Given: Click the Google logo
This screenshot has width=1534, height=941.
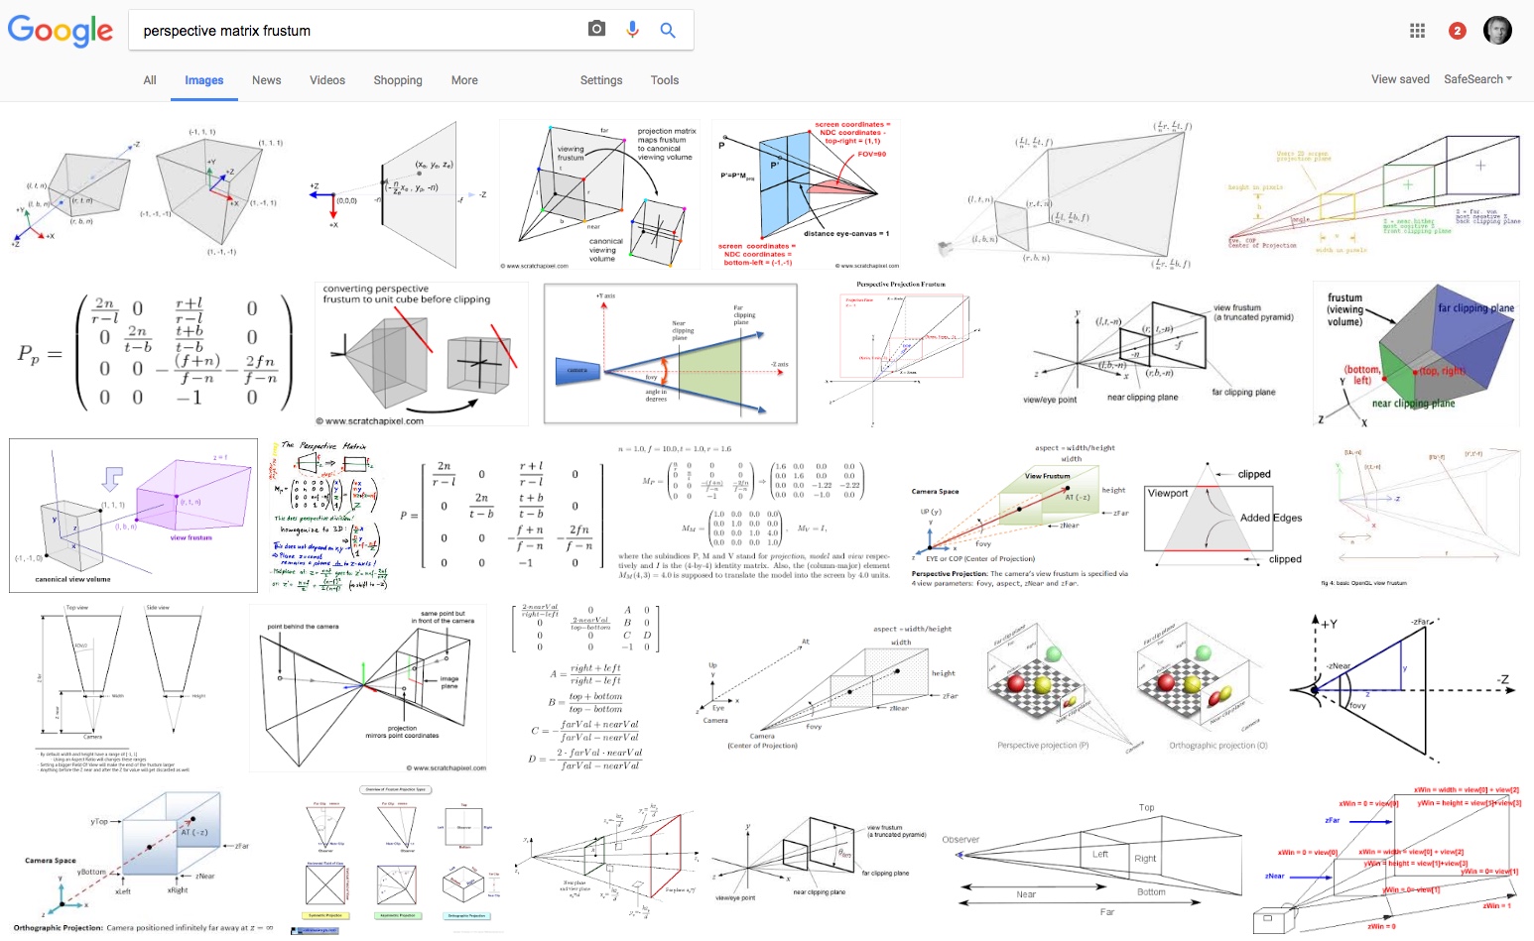Looking at the screenshot, I should [x=61, y=31].
